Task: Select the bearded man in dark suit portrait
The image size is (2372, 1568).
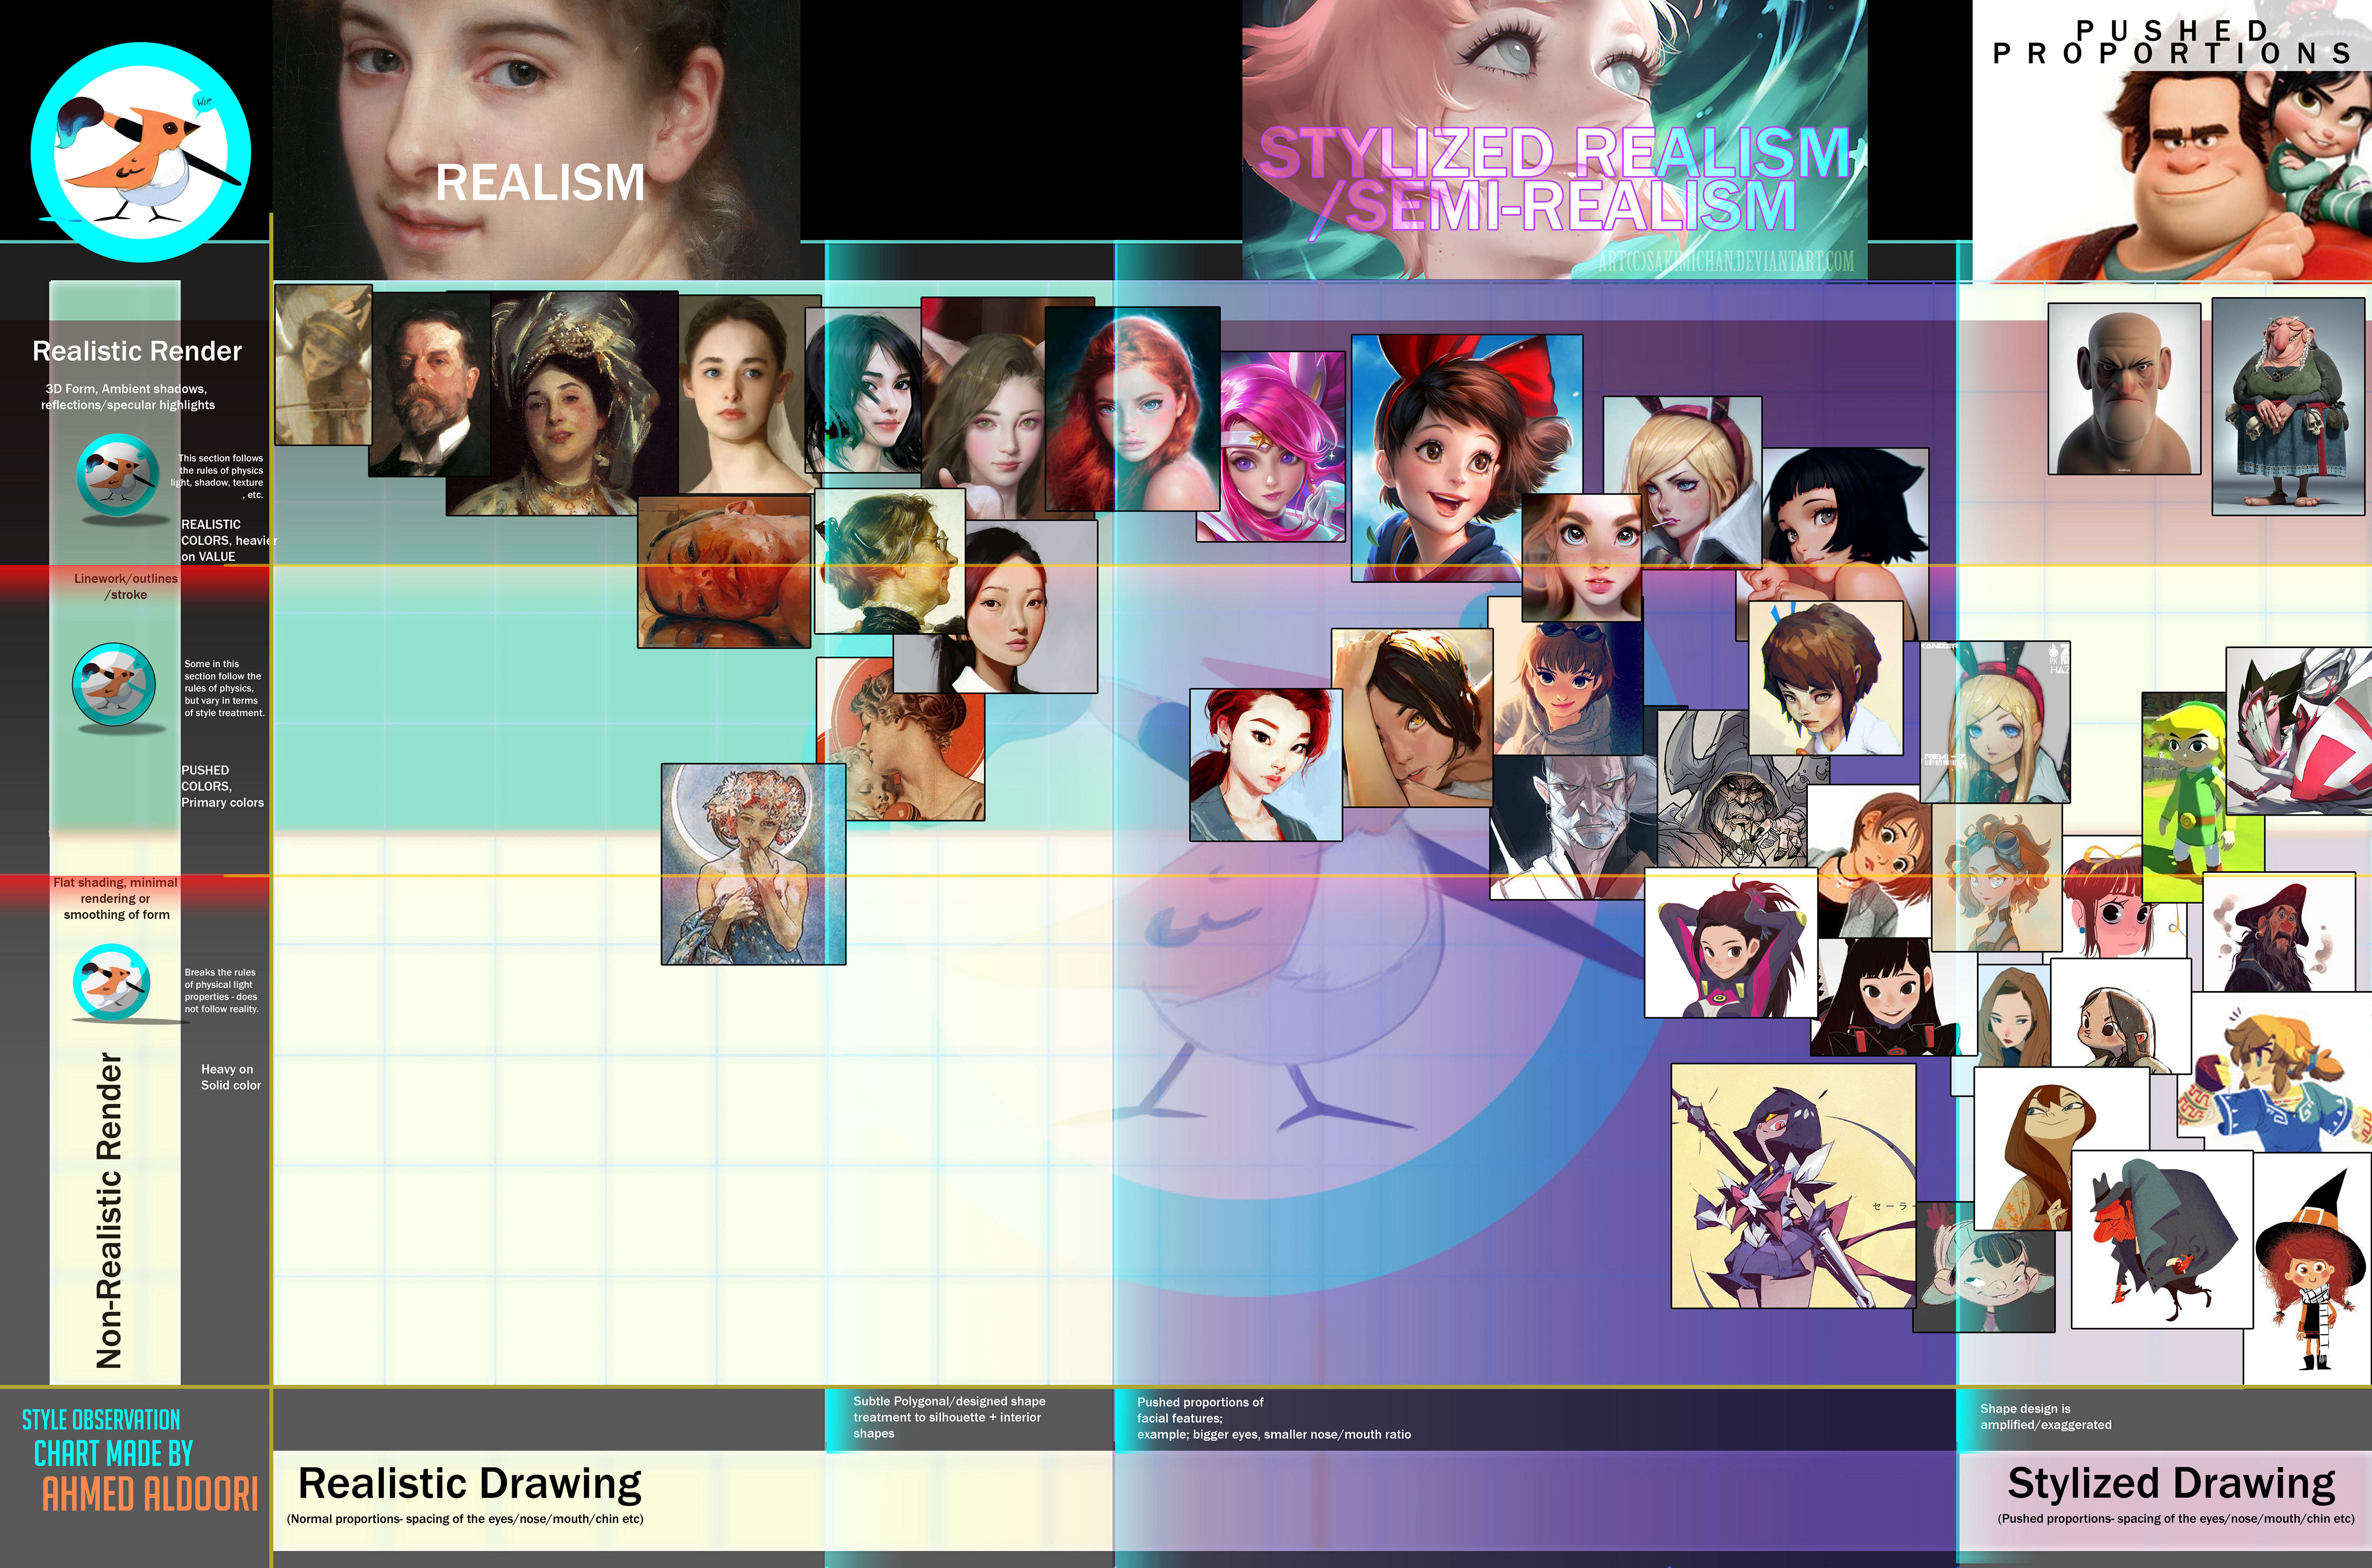Action: tap(430, 385)
